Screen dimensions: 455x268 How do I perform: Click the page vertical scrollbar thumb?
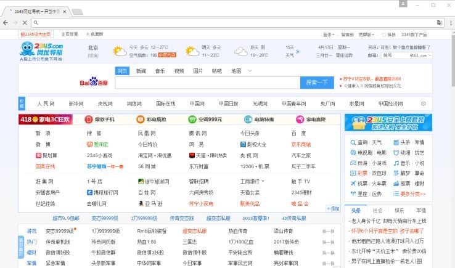(x=453, y=60)
